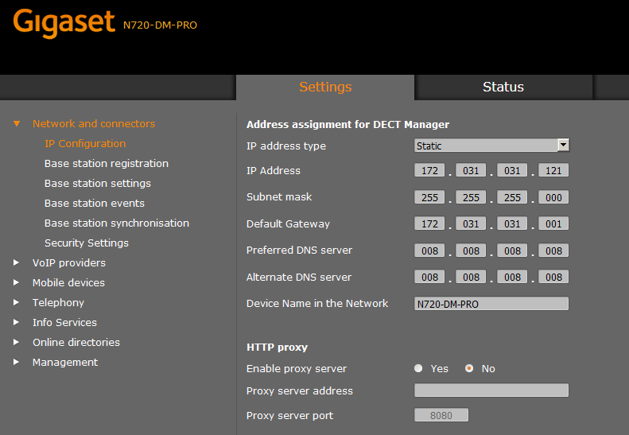Viewport: 629px width, 435px height.
Task: Click Device Name in the Network field
Action: click(x=491, y=304)
